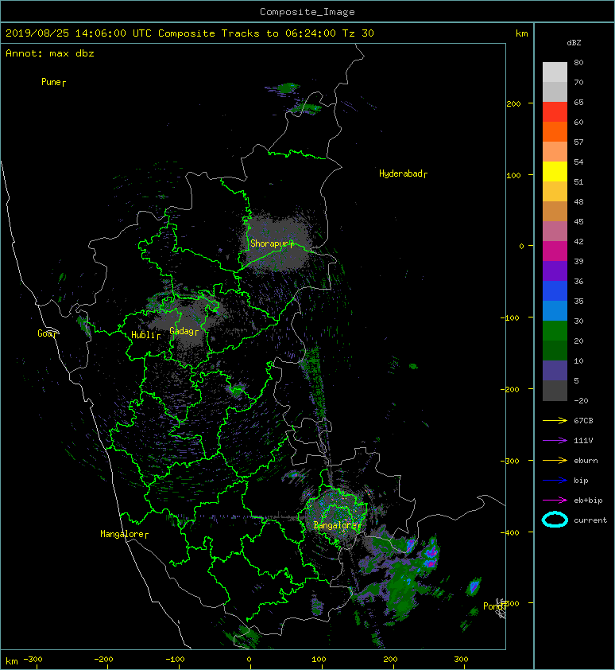This screenshot has width=615, height=670.
Task: Click the Hyderabad city label
Action: [403, 173]
